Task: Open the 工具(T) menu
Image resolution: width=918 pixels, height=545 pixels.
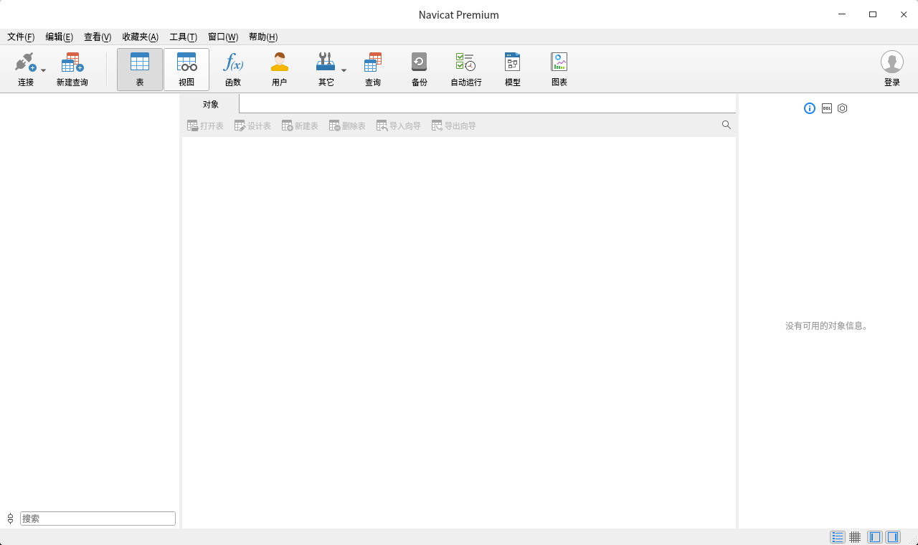Action: (x=183, y=37)
